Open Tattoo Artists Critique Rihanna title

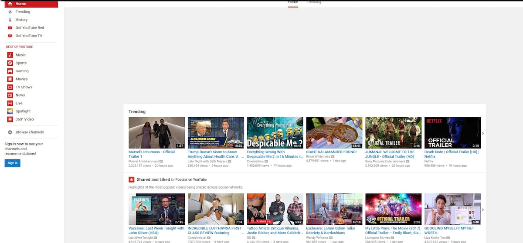[x=274, y=230]
